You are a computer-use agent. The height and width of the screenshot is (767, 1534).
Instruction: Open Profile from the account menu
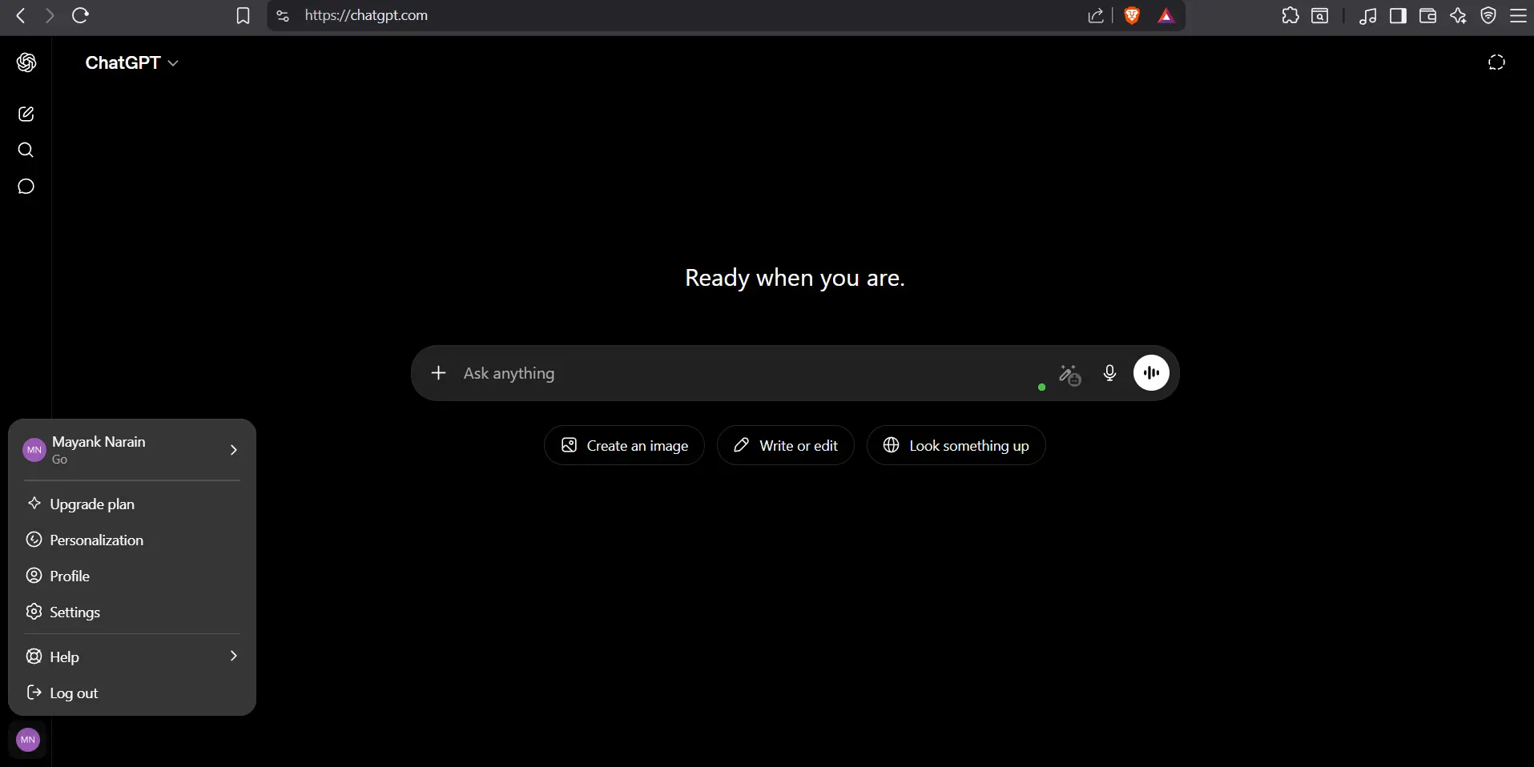[x=132, y=576]
